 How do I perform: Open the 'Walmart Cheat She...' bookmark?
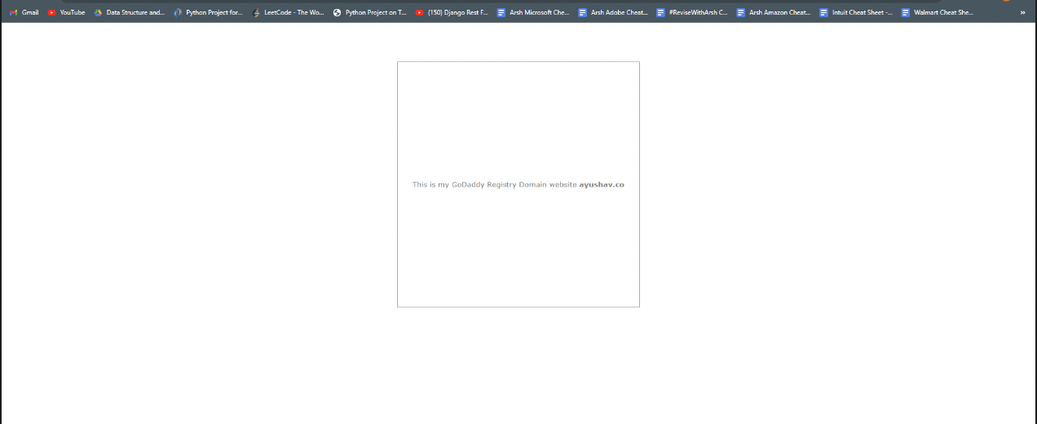pos(938,12)
